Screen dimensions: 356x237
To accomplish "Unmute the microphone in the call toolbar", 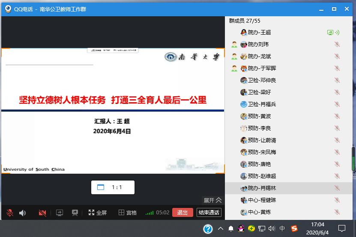I will coord(9,213).
